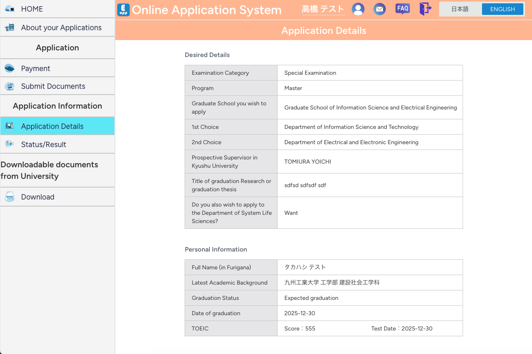The height and width of the screenshot is (354, 532).
Task: Click the Status/Result icon
Action: point(9,144)
